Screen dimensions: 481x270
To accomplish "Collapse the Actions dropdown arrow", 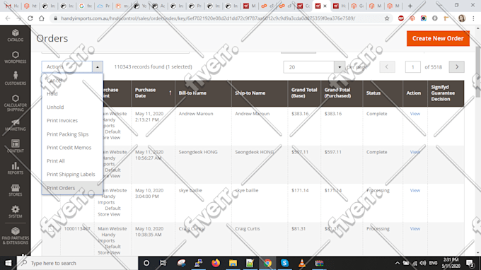I will [x=97, y=67].
